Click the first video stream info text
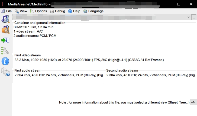197x116 pixels. [x=89, y=60]
